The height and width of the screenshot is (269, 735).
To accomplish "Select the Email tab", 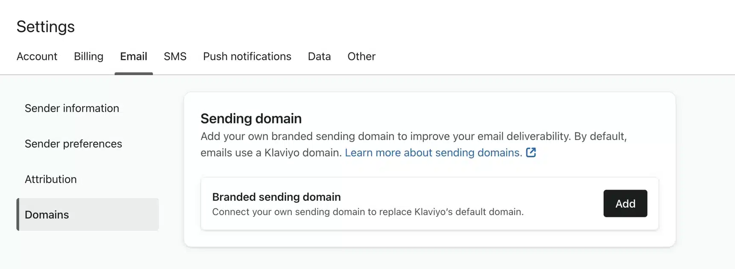I will (133, 56).
